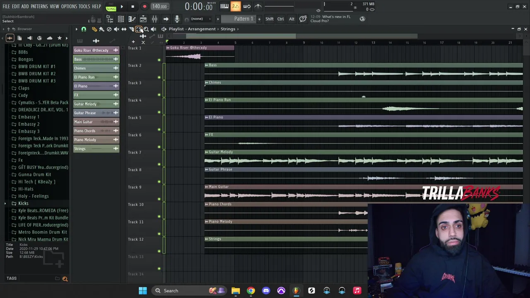The width and height of the screenshot is (530, 298).
Task: Expand the Metro Boomin Drum Kit folder
Action: coord(42,232)
